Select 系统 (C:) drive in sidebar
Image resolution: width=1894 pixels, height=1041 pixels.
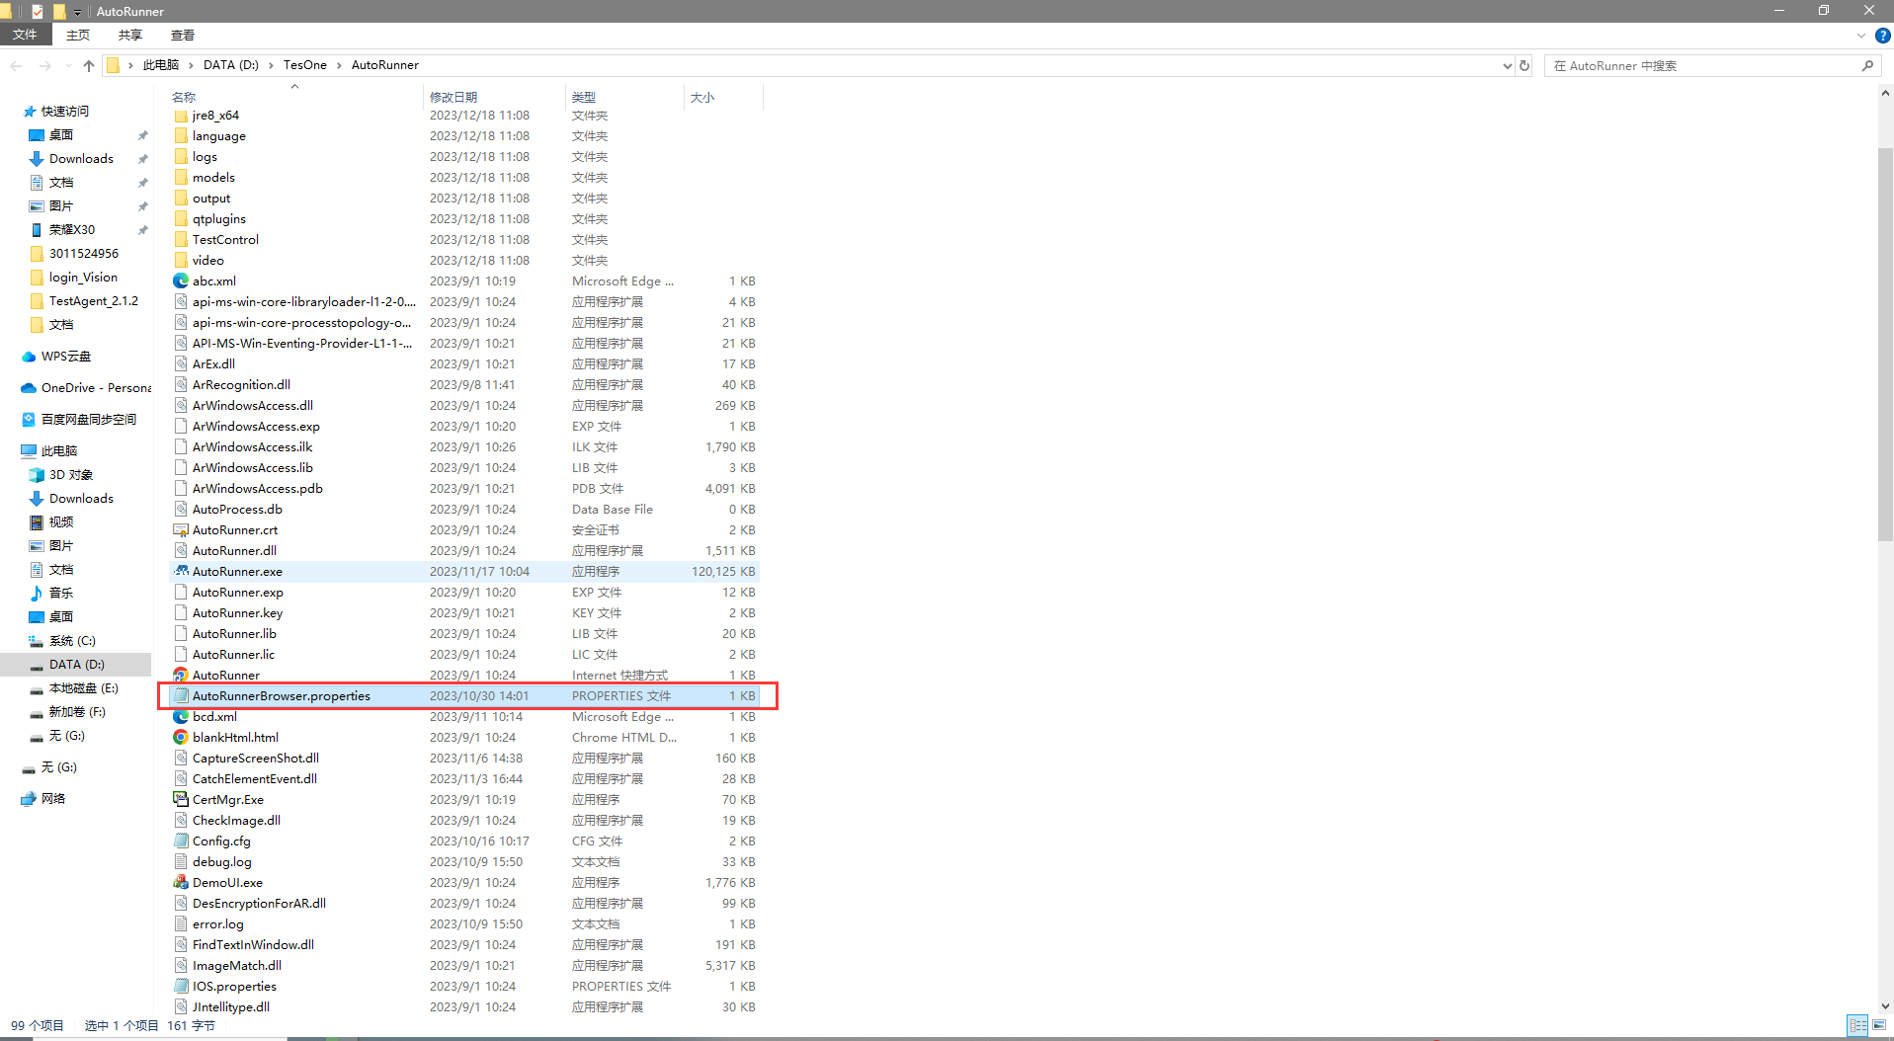[x=72, y=641]
